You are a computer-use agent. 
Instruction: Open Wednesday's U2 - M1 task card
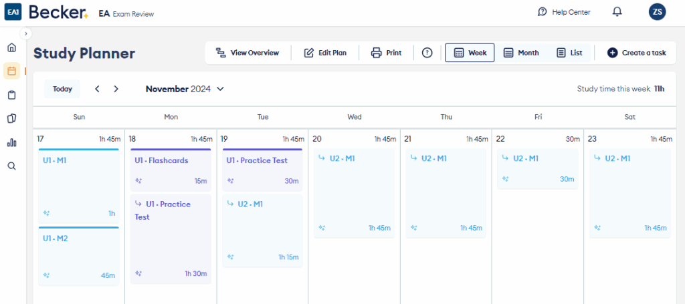click(x=355, y=193)
